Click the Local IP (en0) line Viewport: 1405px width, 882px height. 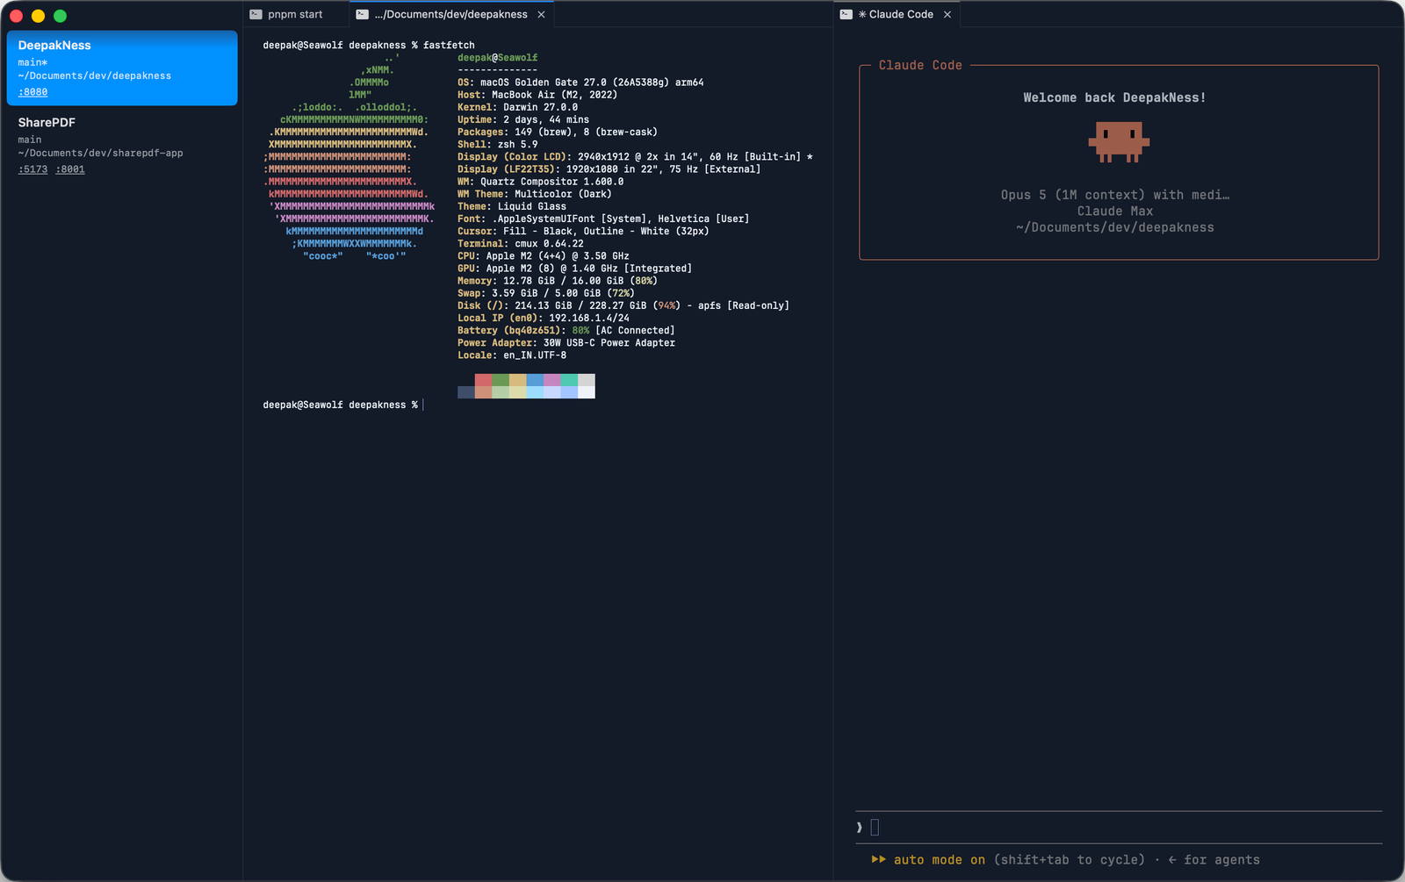tap(544, 318)
